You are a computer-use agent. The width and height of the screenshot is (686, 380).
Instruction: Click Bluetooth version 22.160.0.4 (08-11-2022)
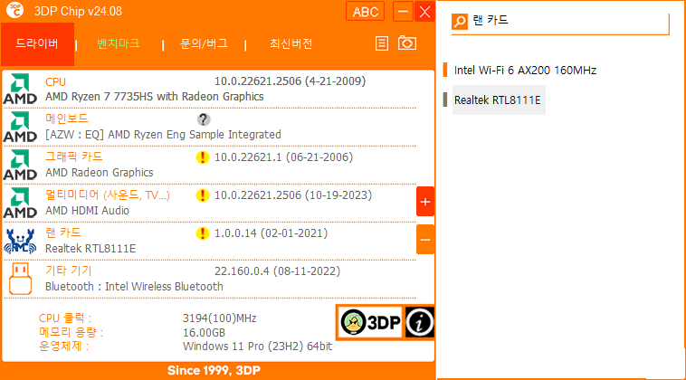(x=277, y=271)
